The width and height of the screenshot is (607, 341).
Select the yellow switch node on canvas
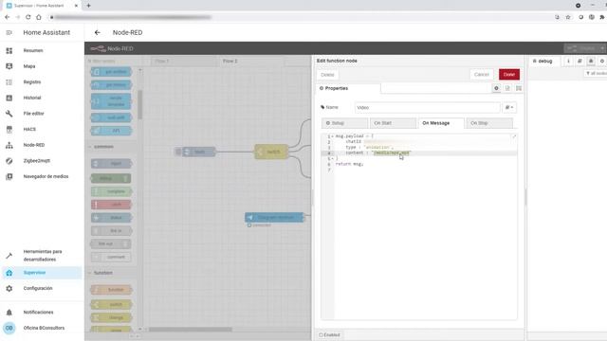[271, 152]
